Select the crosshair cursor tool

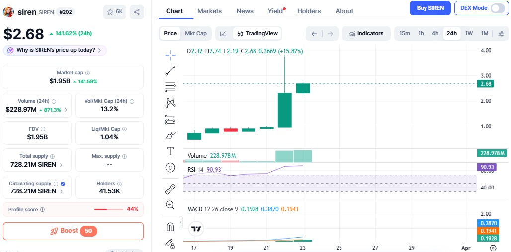point(170,55)
